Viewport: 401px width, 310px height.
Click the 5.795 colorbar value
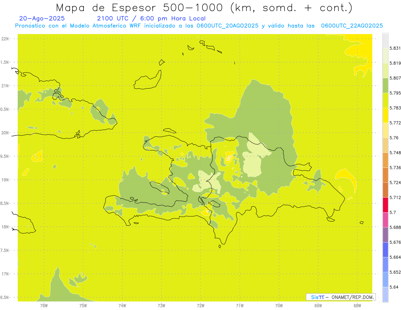(x=395, y=93)
